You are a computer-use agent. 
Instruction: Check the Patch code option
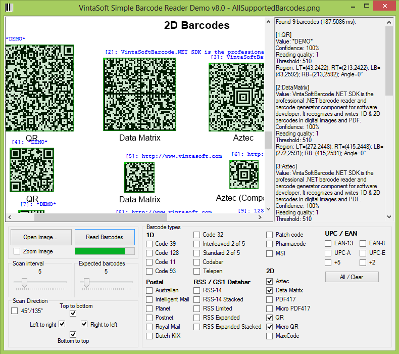pyautogui.click(x=270, y=235)
